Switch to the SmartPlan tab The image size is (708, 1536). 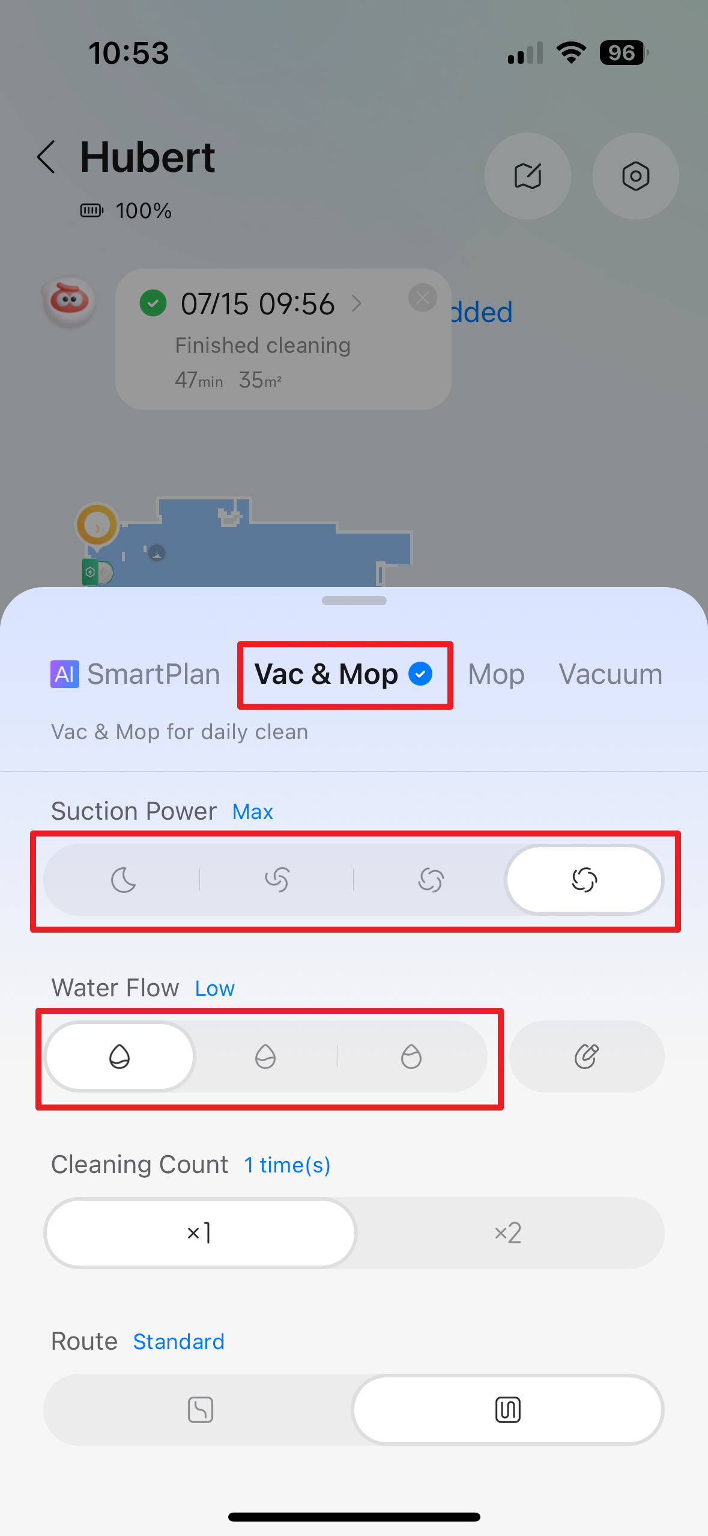pos(136,674)
